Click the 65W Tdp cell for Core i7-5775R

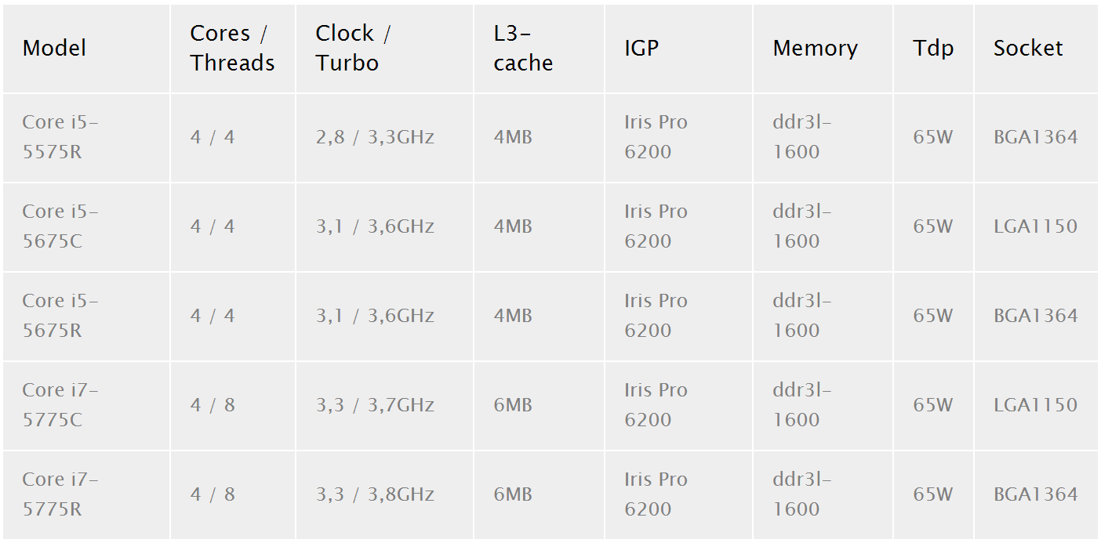[933, 494]
